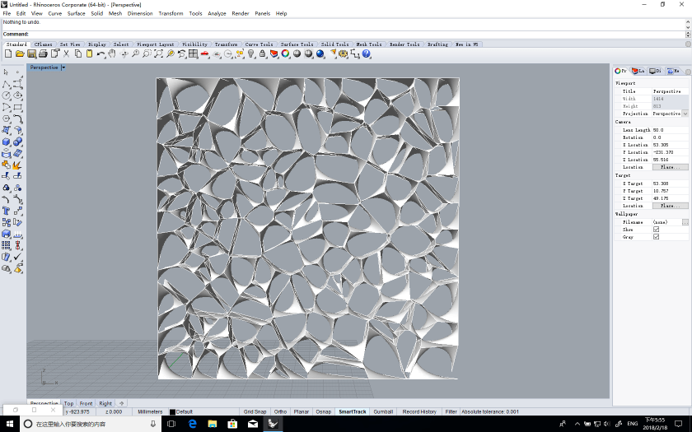692x432 pixels.
Task: Open the Surface menu
Action: (x=76, y=13)
